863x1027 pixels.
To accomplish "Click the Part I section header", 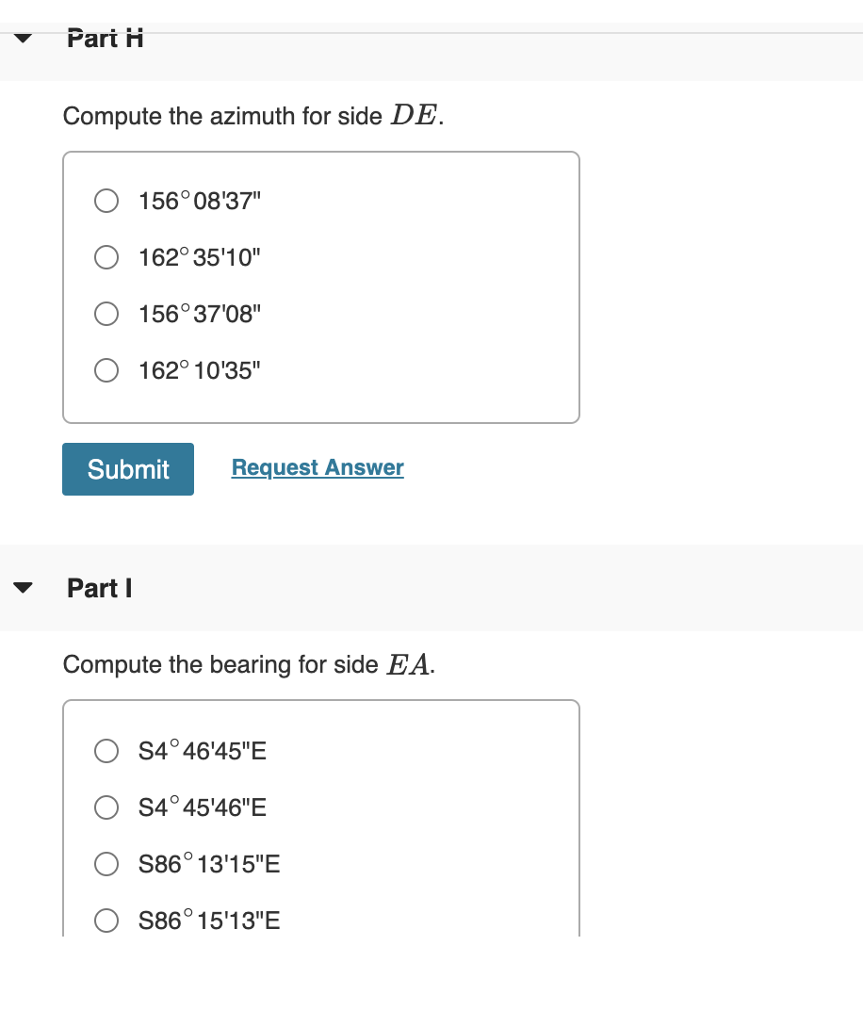I will [x=99, y=588].
